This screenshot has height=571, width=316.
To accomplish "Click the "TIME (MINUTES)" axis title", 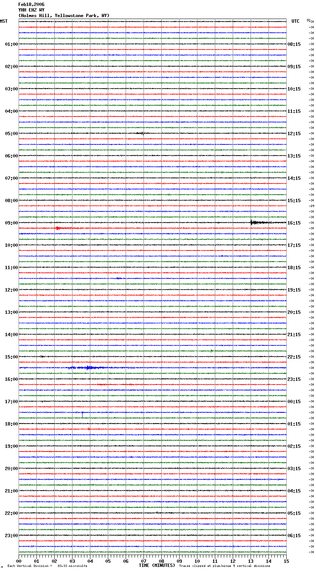I will [x=157, y=565].
